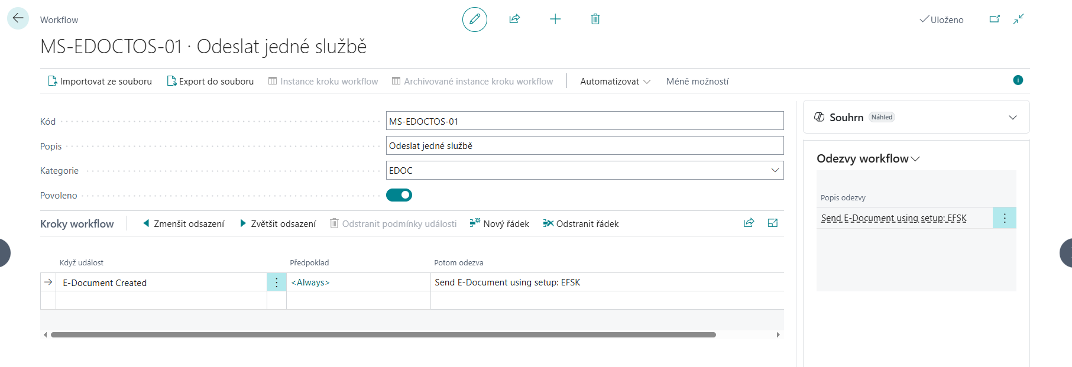Click empty Když událost cell in second row
1072x367 pixels.
click(161, 300)
